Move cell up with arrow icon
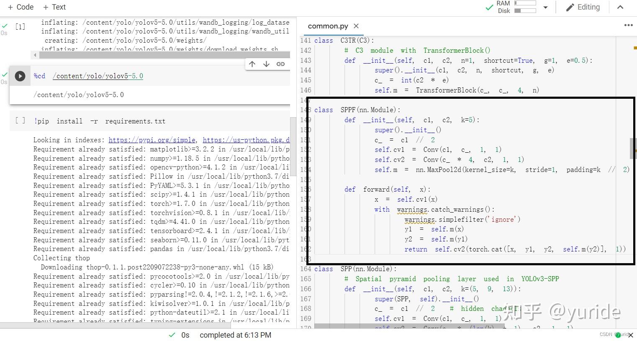Screen dimensions: 637x341 point(252,64)
